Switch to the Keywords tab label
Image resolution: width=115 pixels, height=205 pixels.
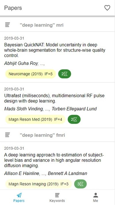click(x=57, y=201)
